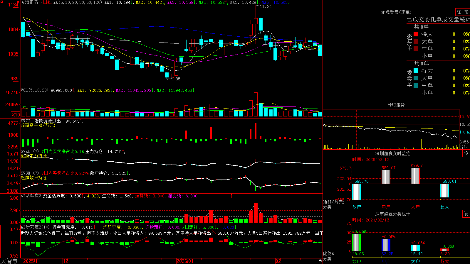Click the red up-arrow marker in AI活跃度 panel
The image size is (470, 264).
coord(231,195)
